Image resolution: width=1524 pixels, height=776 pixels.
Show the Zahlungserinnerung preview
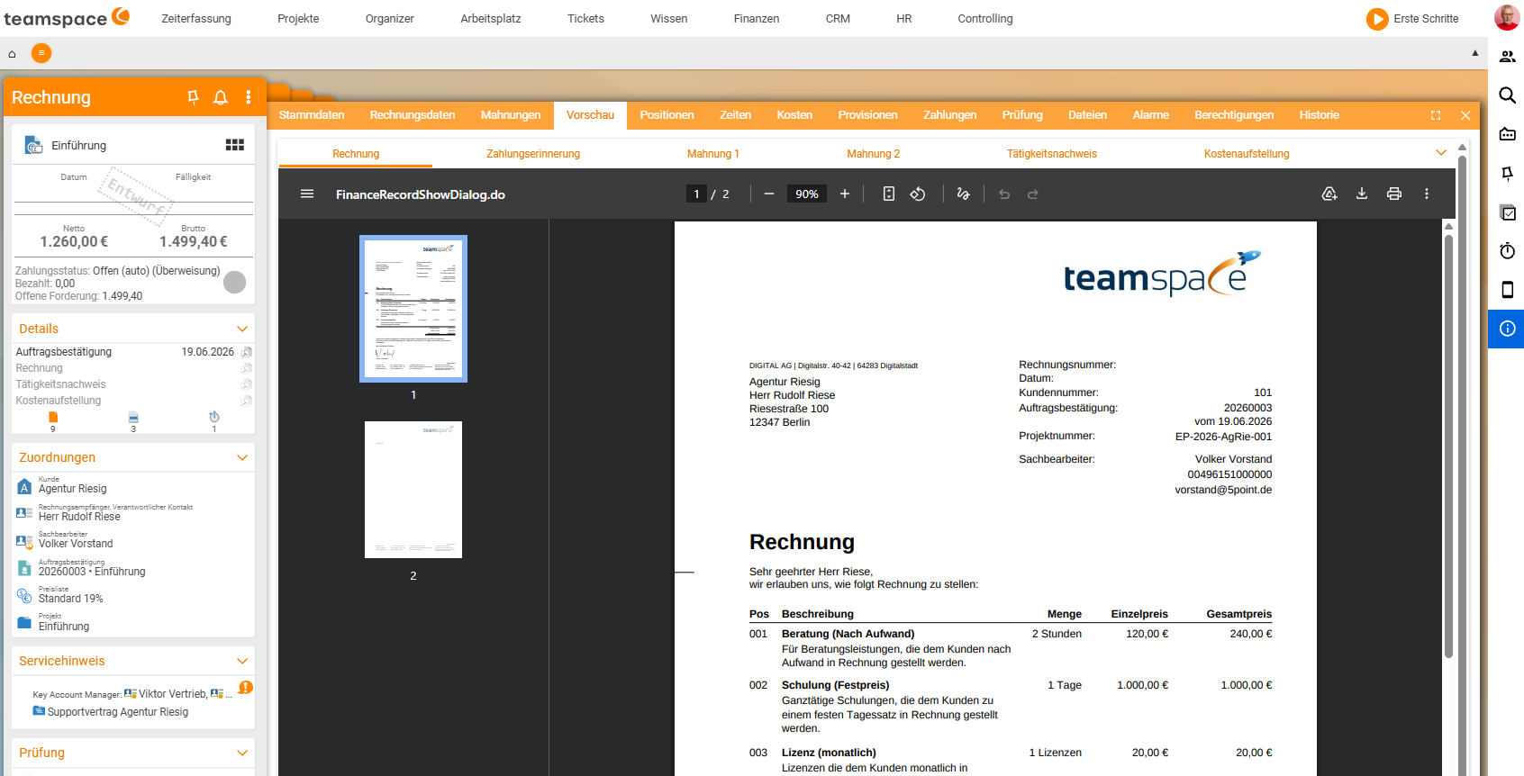click(x=533, y=154)
